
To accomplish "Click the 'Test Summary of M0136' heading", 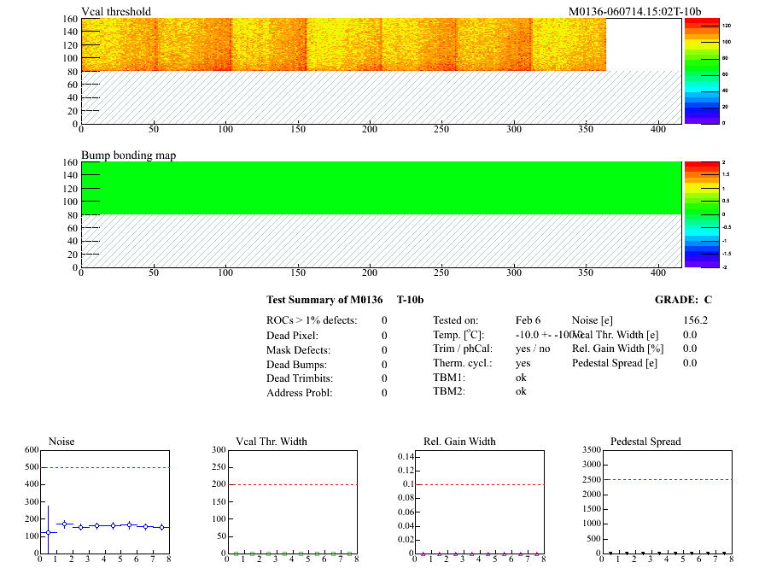I will (x=324, y=300).
